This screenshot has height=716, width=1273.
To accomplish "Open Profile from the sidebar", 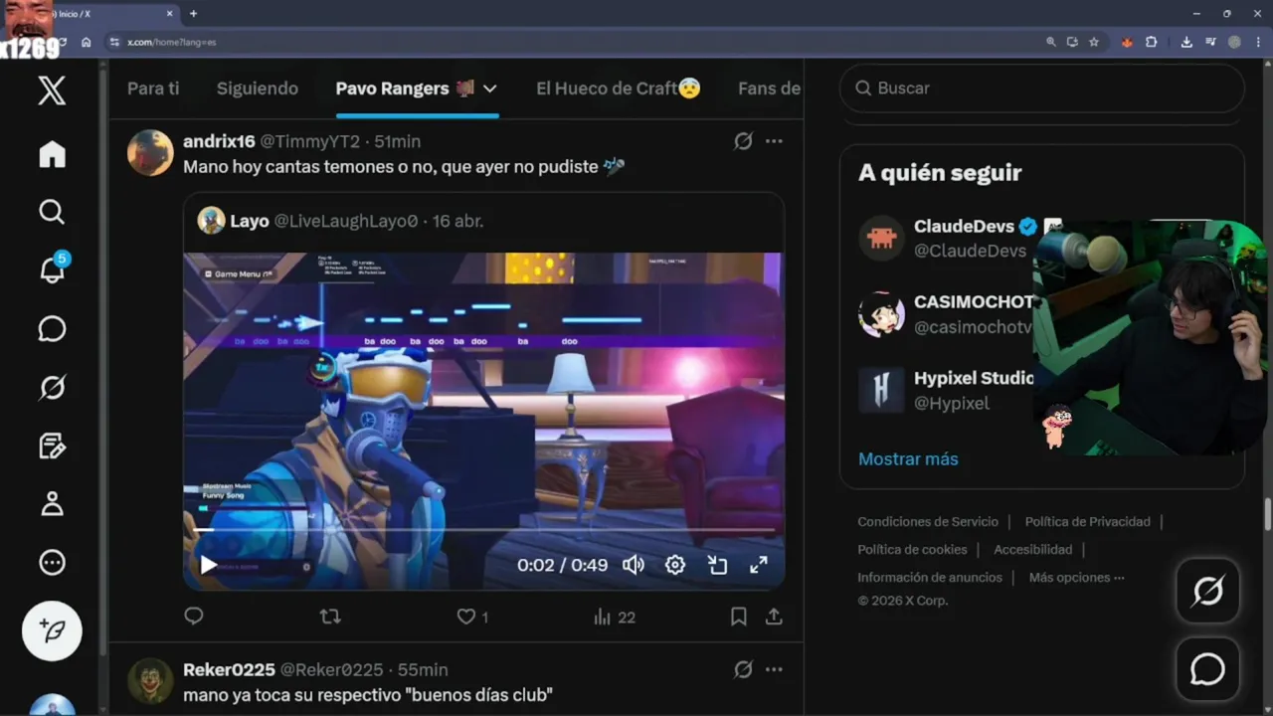I will (52, 504).
